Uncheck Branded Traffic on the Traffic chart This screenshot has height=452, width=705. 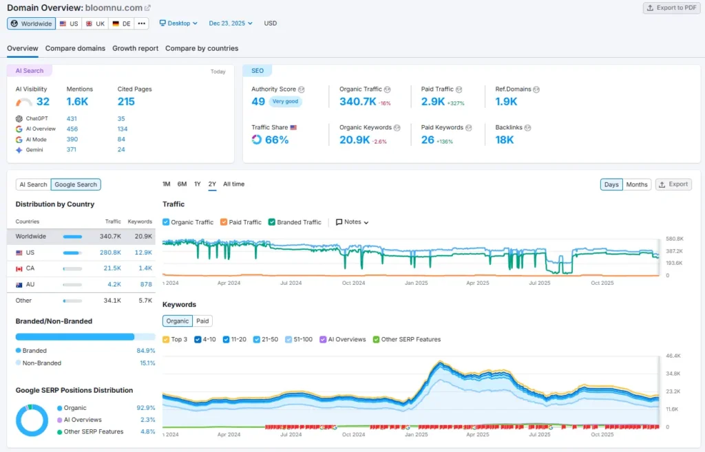point(273,222)
